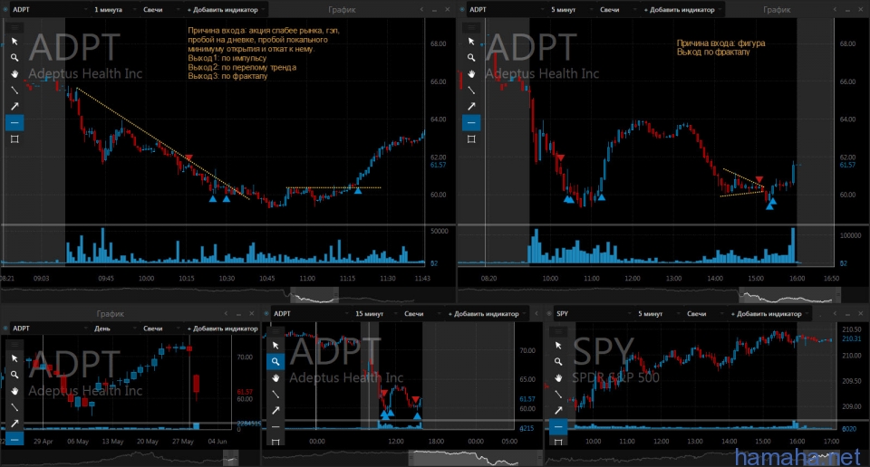Select the trend line tool in the 1 минута chart
Image resolution: width=870 pixels, height=467 pixels.
coord(14,90)
